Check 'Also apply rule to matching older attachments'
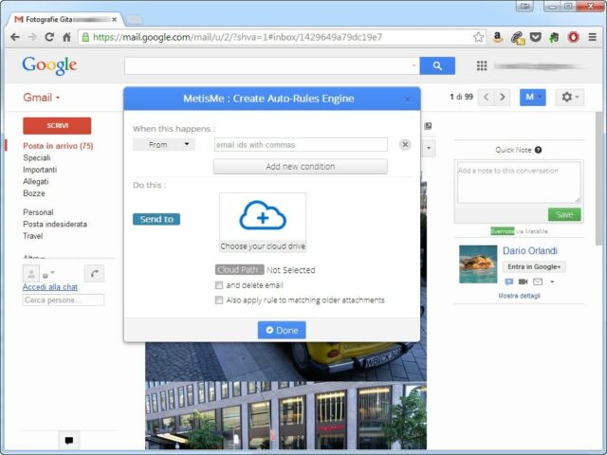 [x=220, y=300]
